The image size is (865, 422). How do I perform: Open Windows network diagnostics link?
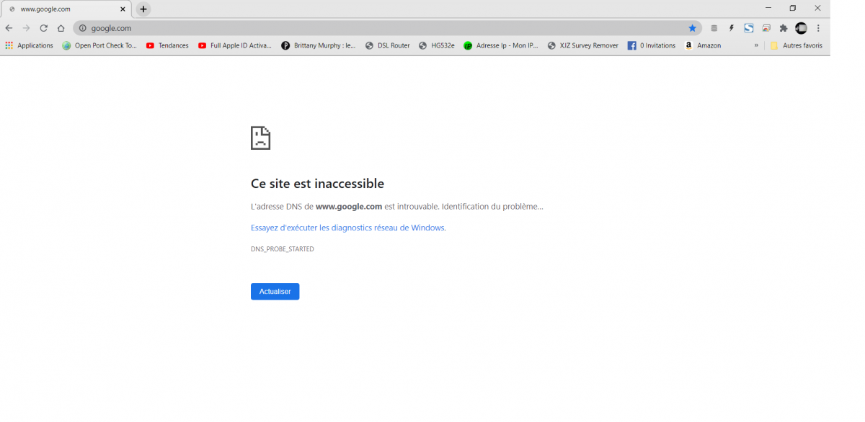pyautogui.click(x=348, y=228)
